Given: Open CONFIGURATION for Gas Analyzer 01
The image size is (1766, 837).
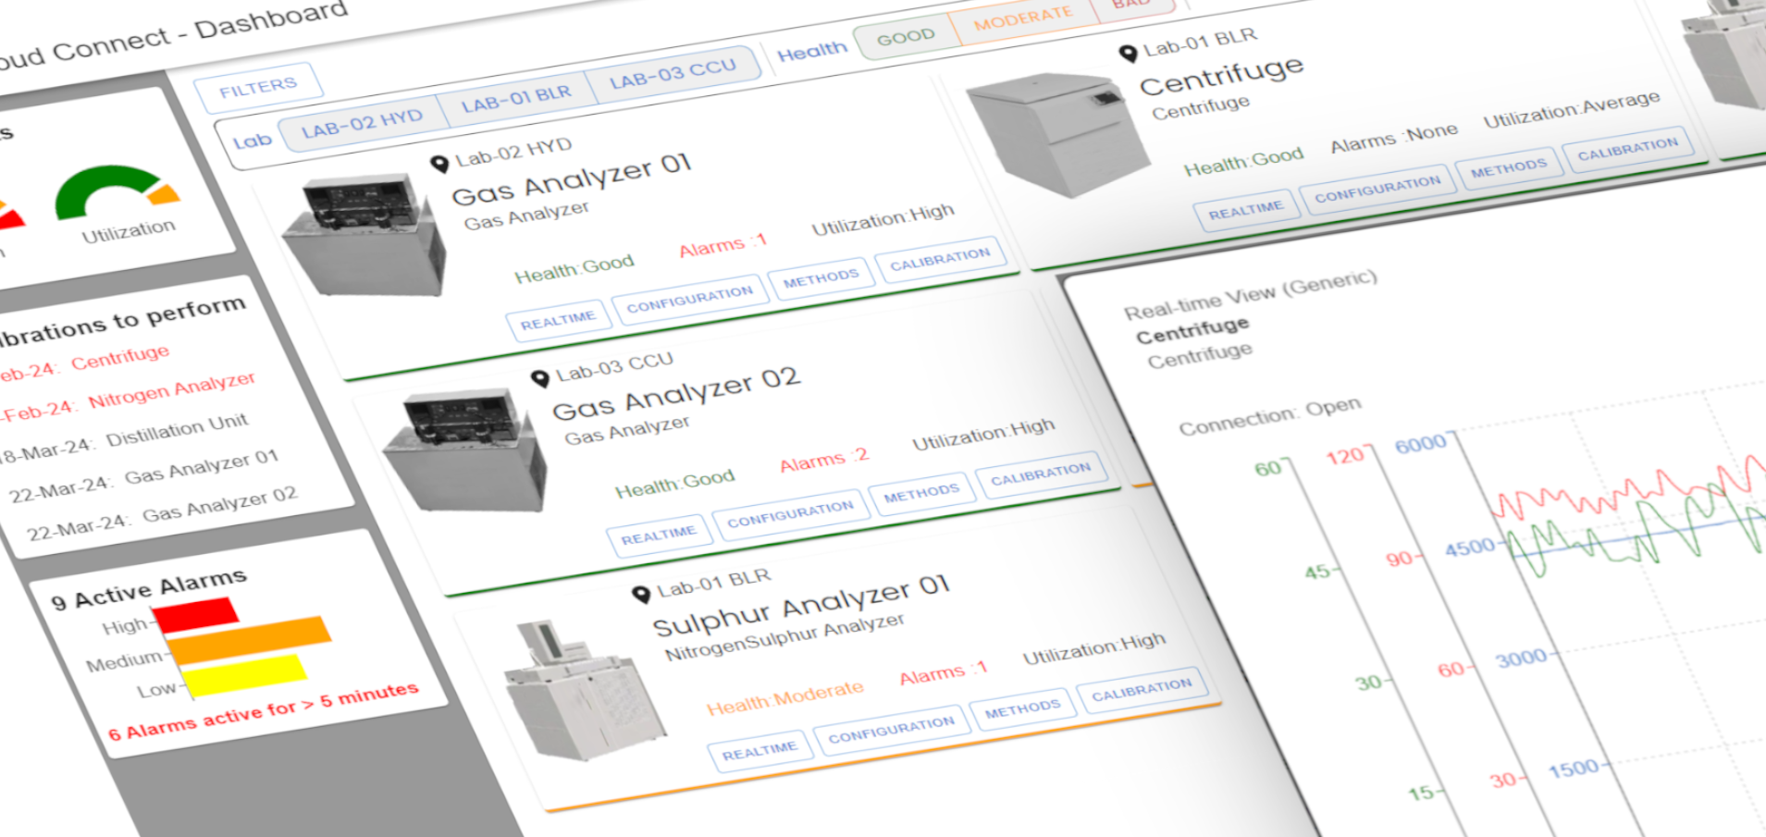Looking at the screenshot, I should tap(690, 298).
